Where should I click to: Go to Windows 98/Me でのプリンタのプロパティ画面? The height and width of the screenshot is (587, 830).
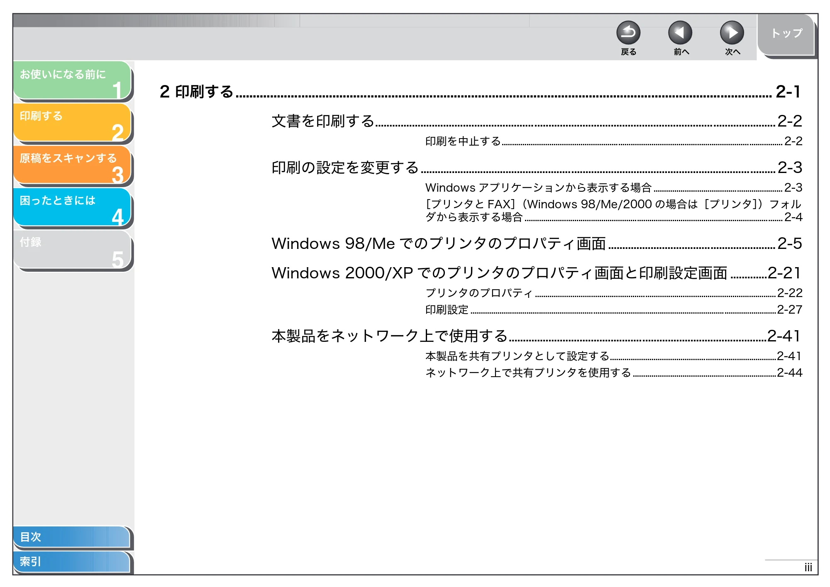click(x=537, y=244)
